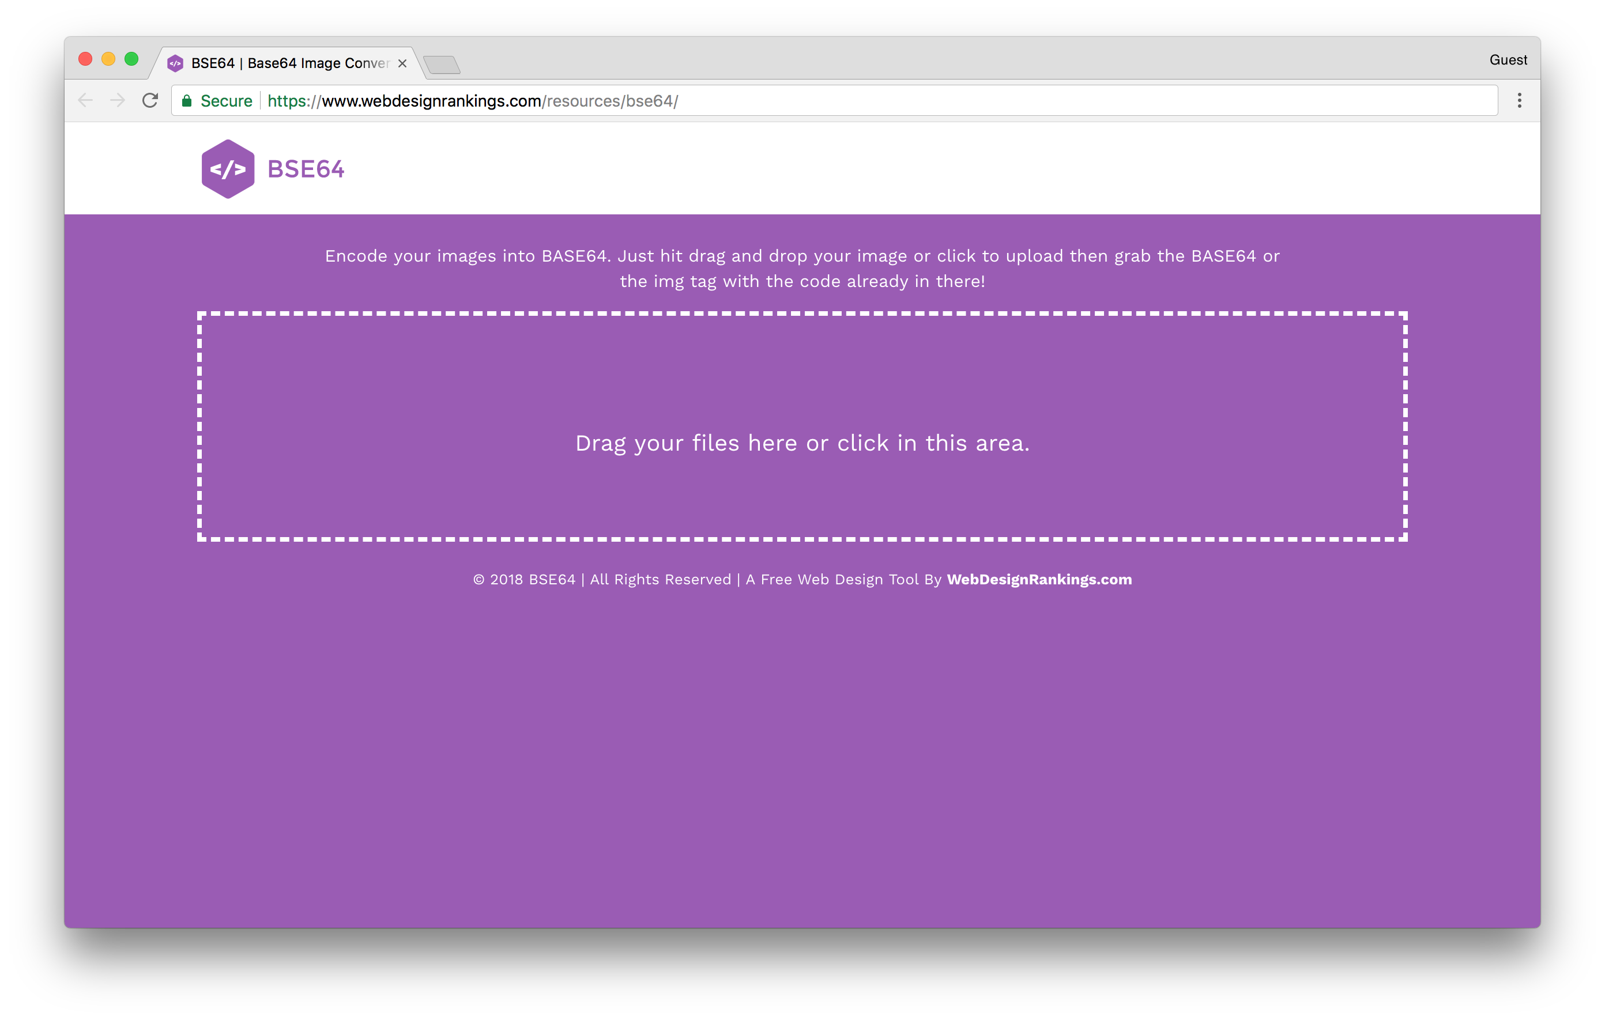The width and height of the screenshot is (1605, 1020).
Task: Click the Secure label in address bar
Action: (x=226, y=101)
